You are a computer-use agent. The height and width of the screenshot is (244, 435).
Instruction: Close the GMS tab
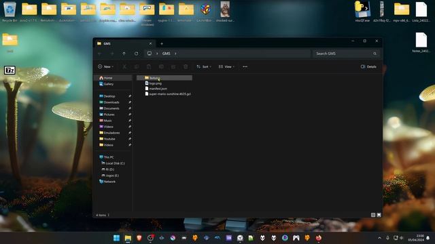click(x=150, y=43)
